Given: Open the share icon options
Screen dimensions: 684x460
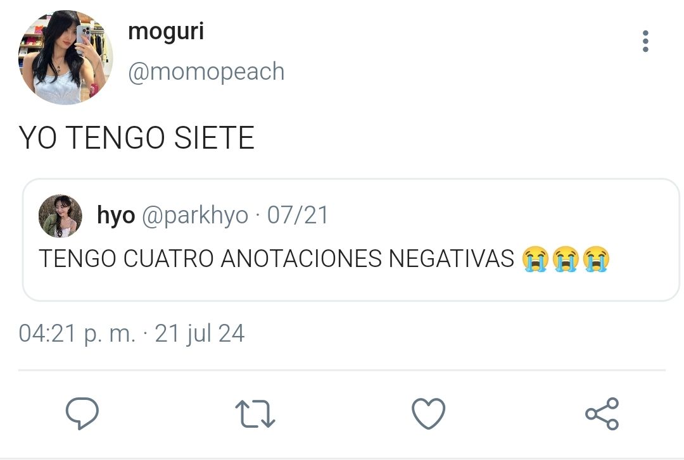Looking at the screenshot, I should [x=602, y=413].
